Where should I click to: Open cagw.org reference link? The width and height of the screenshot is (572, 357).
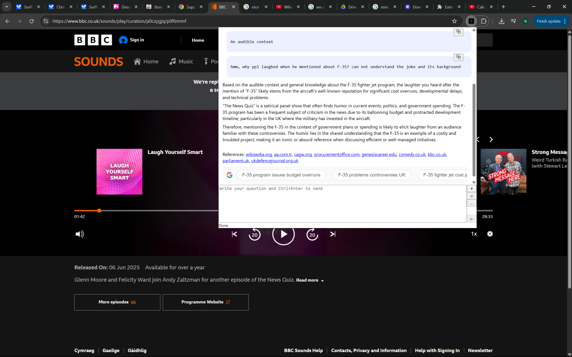pyautogui.click(x=303, y=154)
